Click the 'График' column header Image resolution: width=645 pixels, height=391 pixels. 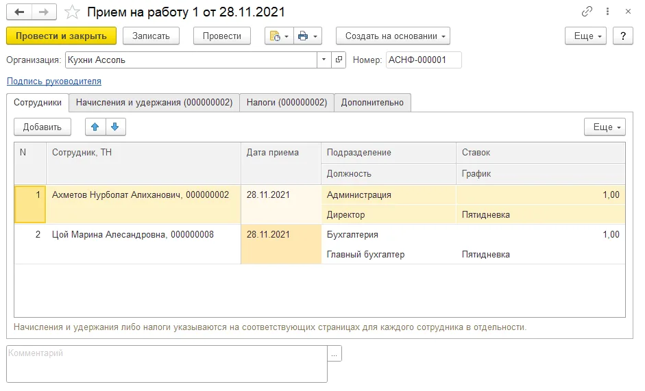(541, 173)
